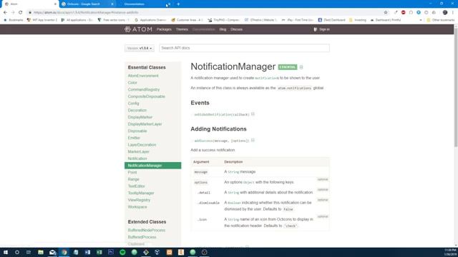The width and height of the screenshot is (458, 257).
Task: Open Emitter class in sidebar
Action: point(134,138)
